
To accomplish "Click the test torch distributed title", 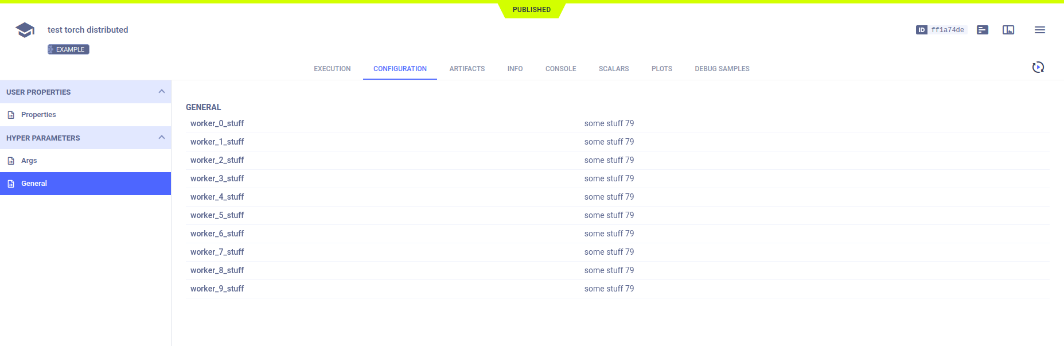I will pos(88,30).
